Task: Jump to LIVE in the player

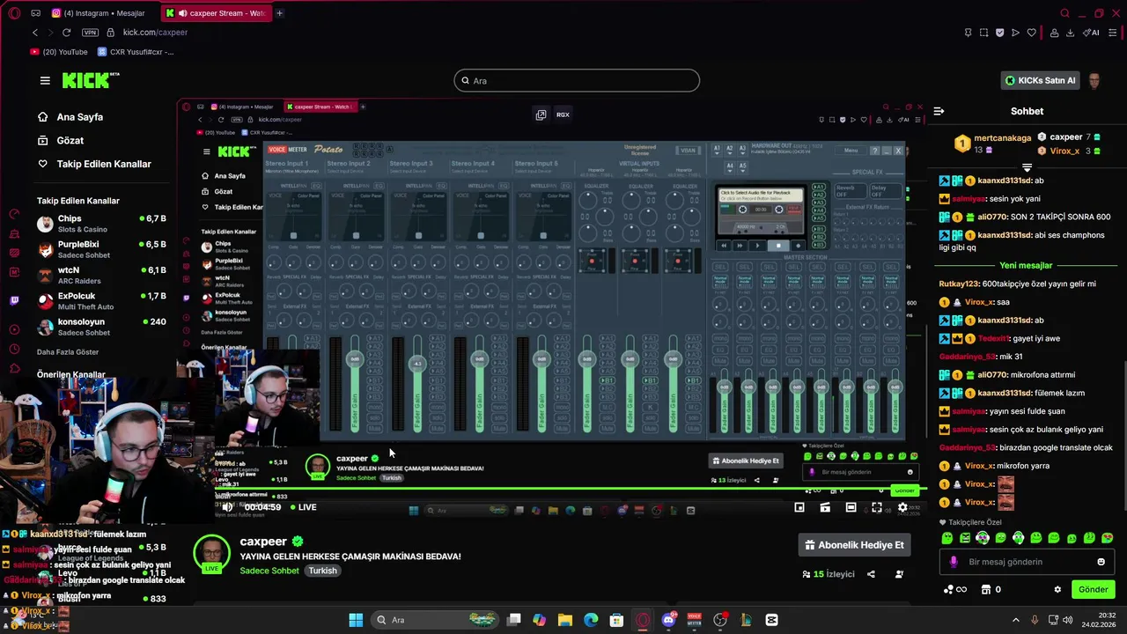Action: click(x=302, y=507)
